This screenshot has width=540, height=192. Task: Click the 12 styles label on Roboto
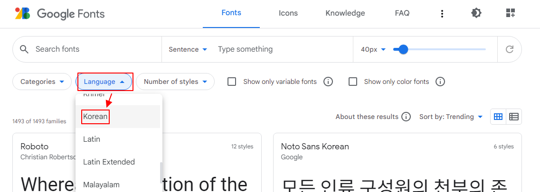pyautogui.click(x=242, y=146)
